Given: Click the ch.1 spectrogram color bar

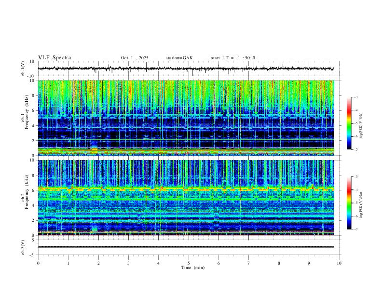Looking at the screenshot, I should [349, 123].
